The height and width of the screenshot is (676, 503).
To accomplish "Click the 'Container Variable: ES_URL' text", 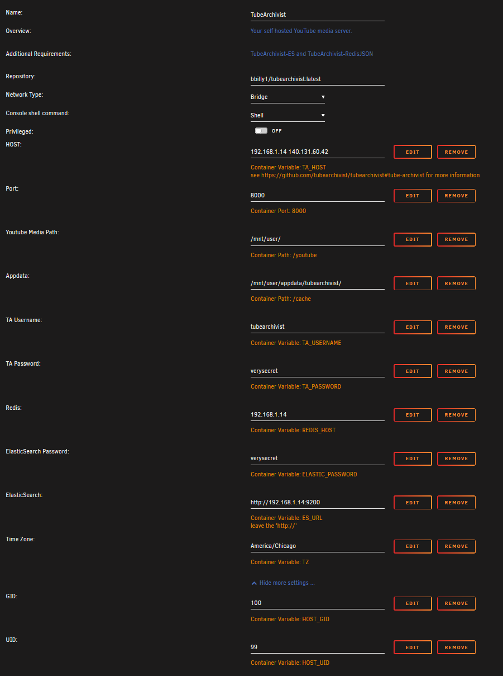I will pyautogui.click(x=286, y=518).
